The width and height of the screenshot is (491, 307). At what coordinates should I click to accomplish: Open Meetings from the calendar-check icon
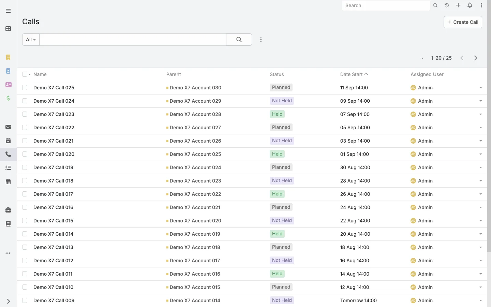tap(8, 141)
